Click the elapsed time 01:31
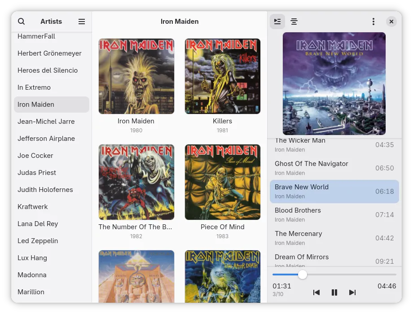413x314 pixels. [282, 286]
